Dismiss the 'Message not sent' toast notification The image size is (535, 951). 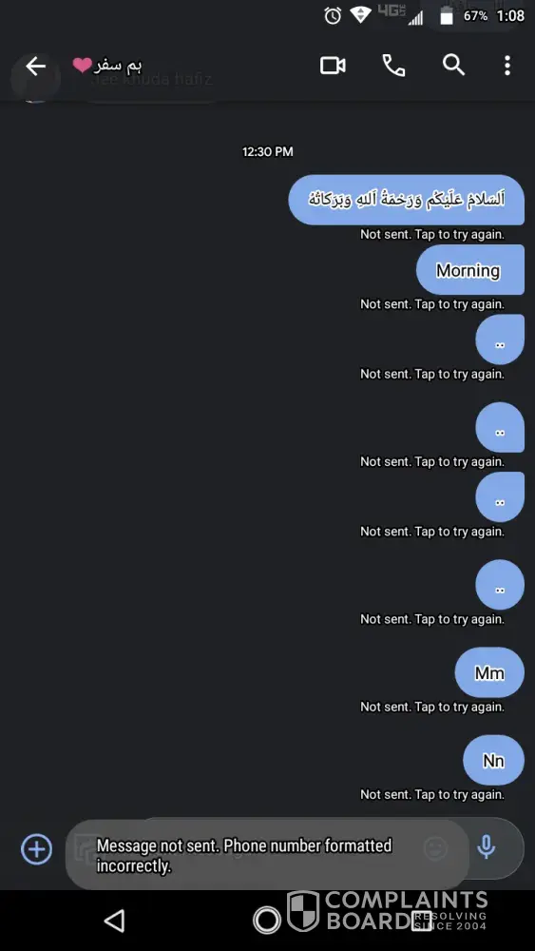tap(267, 855)
